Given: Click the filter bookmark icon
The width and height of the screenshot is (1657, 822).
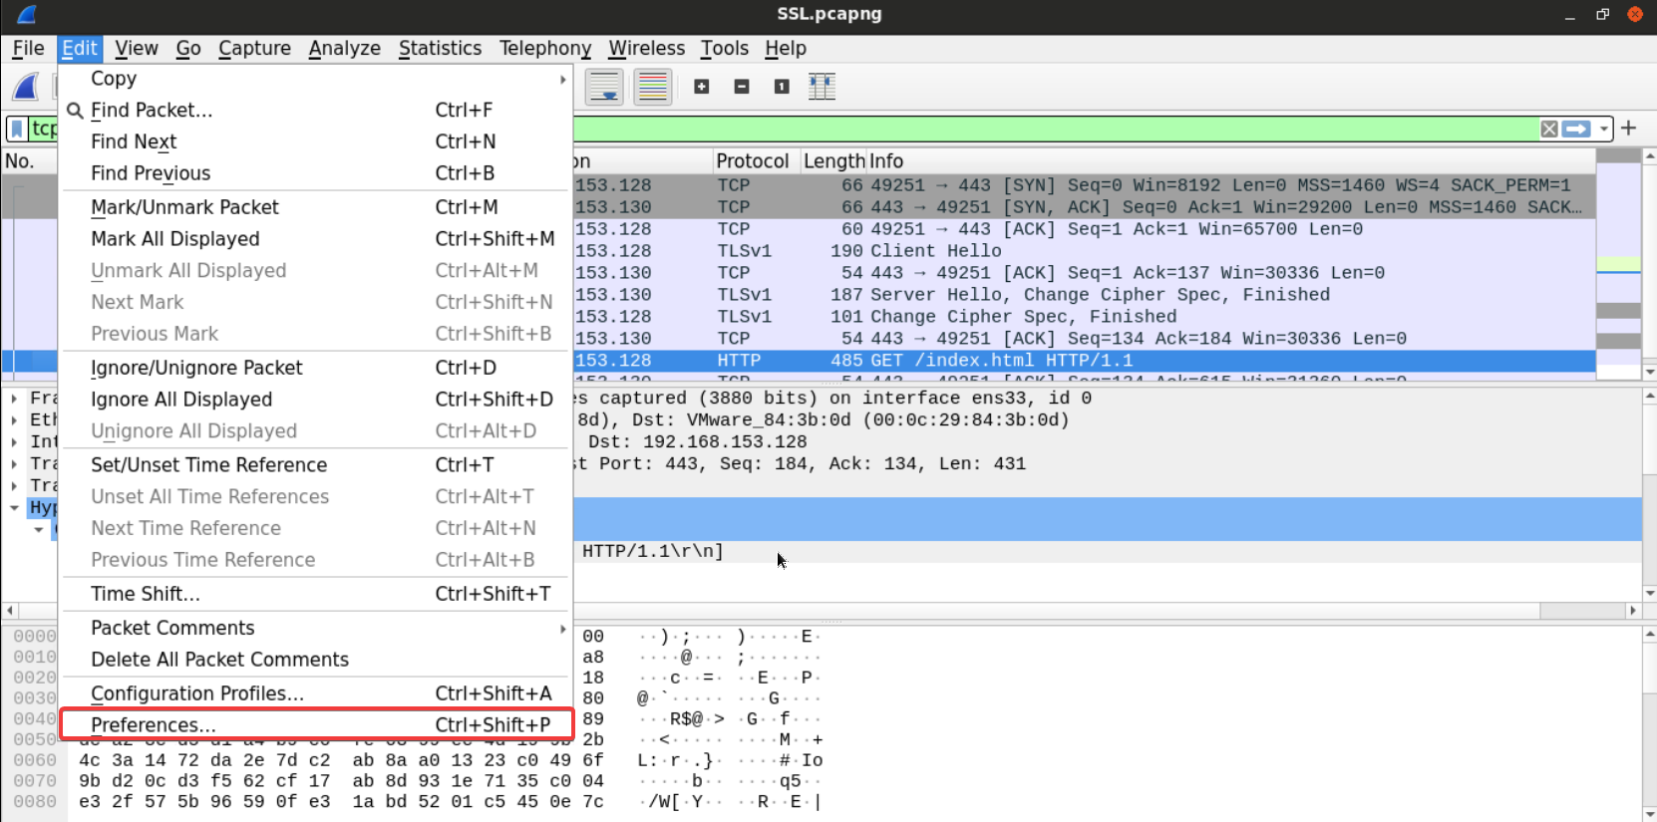Looking at the screenshot, I should (17, 129).
